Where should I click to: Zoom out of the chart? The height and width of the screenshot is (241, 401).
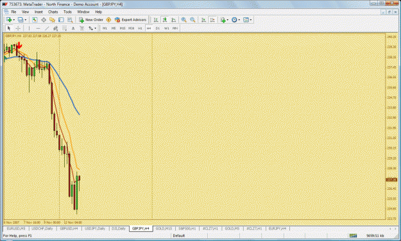tap(192, 20)
